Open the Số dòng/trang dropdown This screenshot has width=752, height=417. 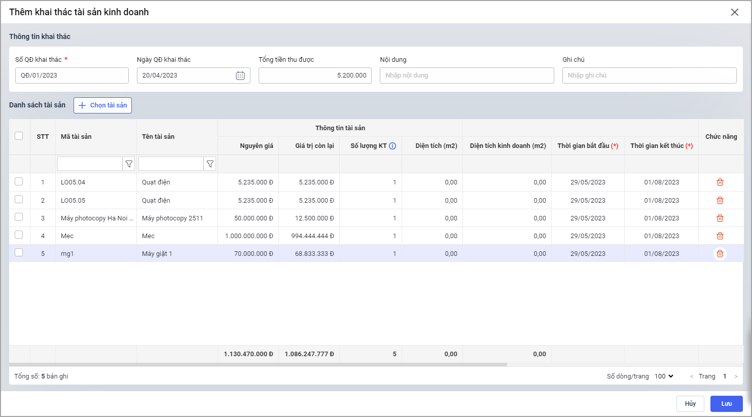(x=664, y=376)
